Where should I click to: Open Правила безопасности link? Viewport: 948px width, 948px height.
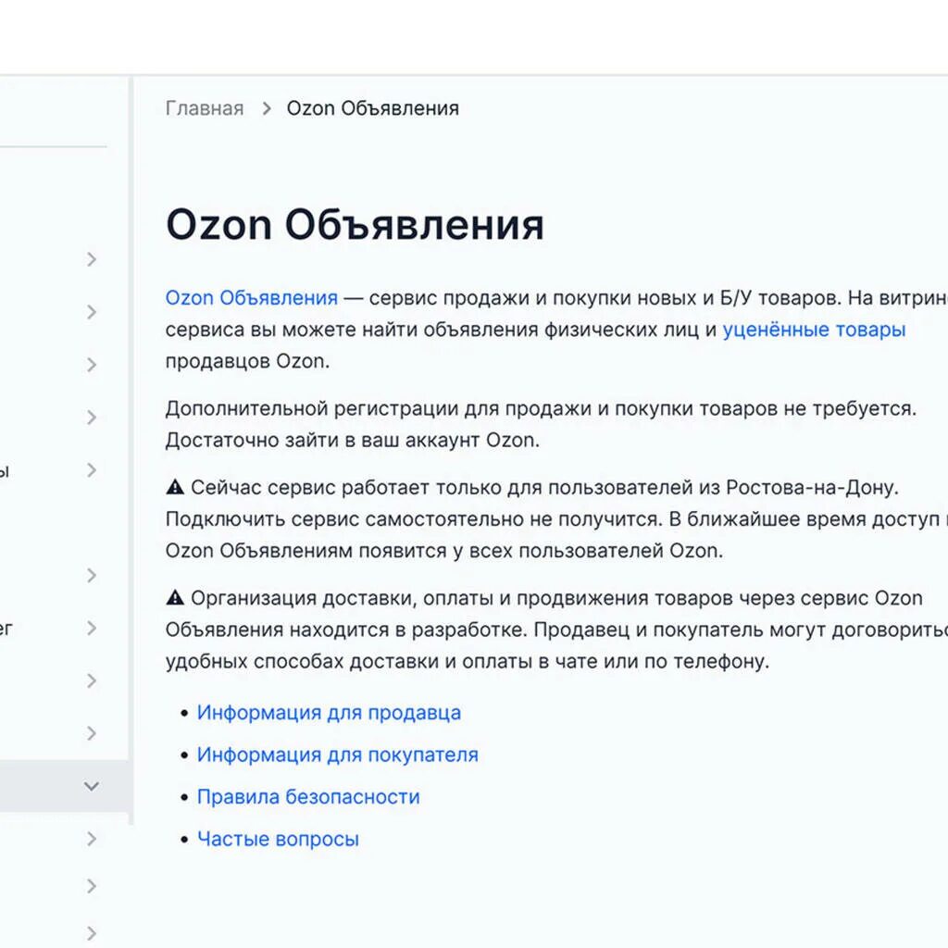pos(308,797)
